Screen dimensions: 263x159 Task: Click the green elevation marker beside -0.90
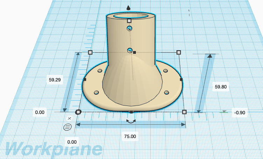(x=224, y=112)
